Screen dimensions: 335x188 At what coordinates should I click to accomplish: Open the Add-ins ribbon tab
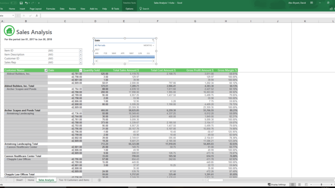pyautogui.click(x=94, y=9)
